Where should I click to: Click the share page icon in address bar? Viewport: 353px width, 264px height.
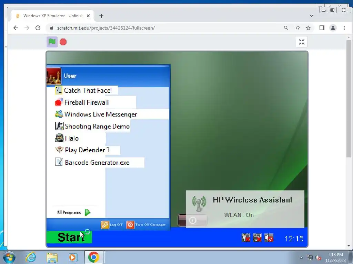coord(297,28)
